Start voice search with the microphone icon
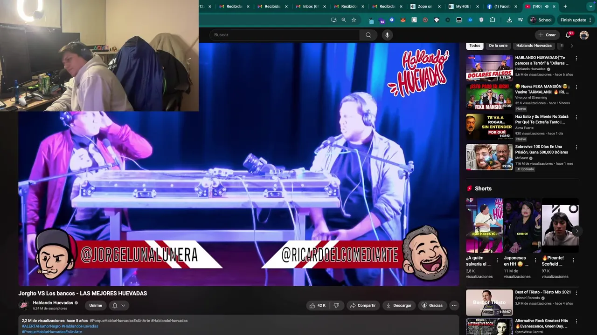 [x=387, y=35]
